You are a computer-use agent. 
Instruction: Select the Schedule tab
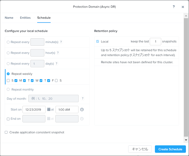click(44, 18)
